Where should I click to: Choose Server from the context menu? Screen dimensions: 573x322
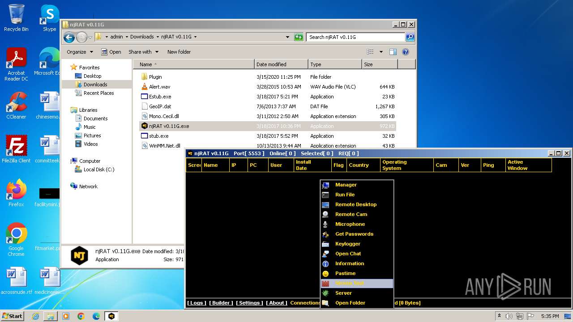tap(357, 293)
